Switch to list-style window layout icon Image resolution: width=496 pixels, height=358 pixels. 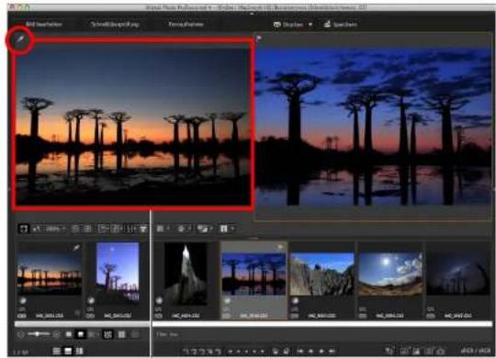pyautogui.click(x=56, y=351)
